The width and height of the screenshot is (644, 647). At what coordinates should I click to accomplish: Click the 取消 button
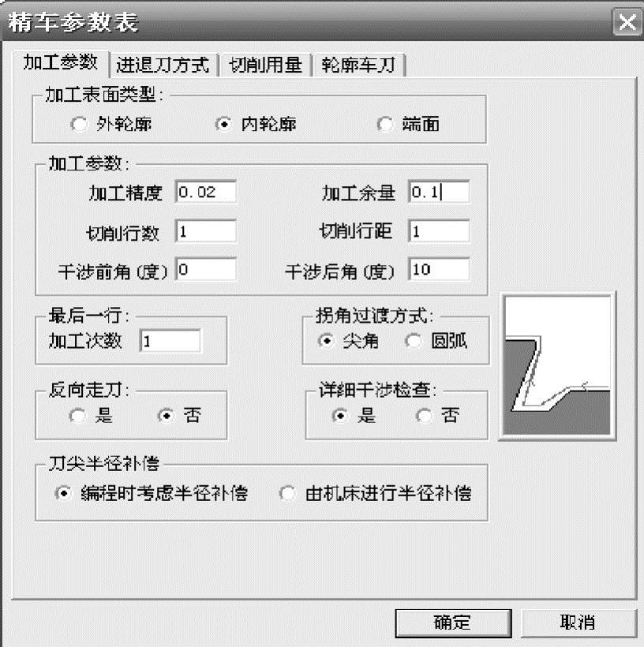point(578,623)
